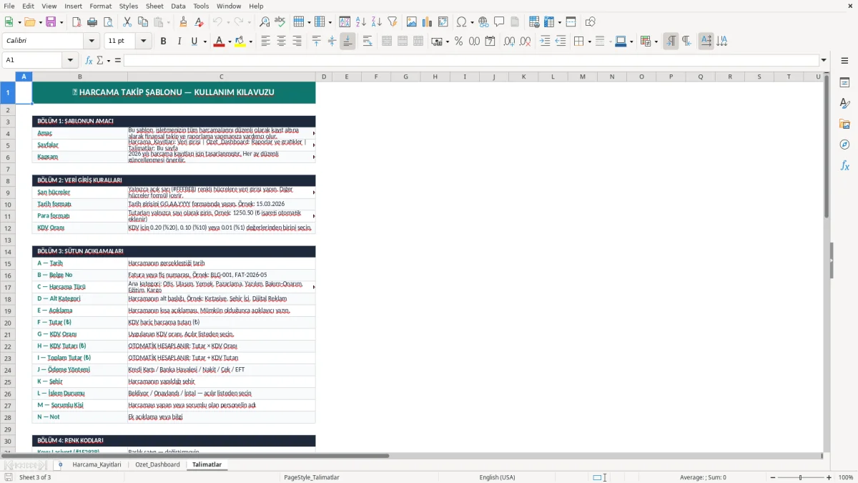The height and width of the screenshot is (483, 858).
Task: Click the Print icon
Action: point(92,22)
